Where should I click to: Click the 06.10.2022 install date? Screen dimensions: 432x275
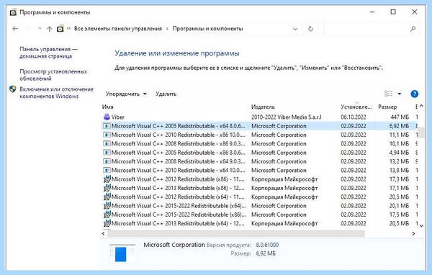pyautogui.click(x=354, y=117)
